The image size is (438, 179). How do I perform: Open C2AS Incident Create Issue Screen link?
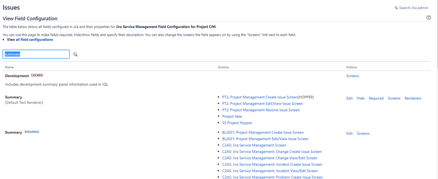pos(272,164)
